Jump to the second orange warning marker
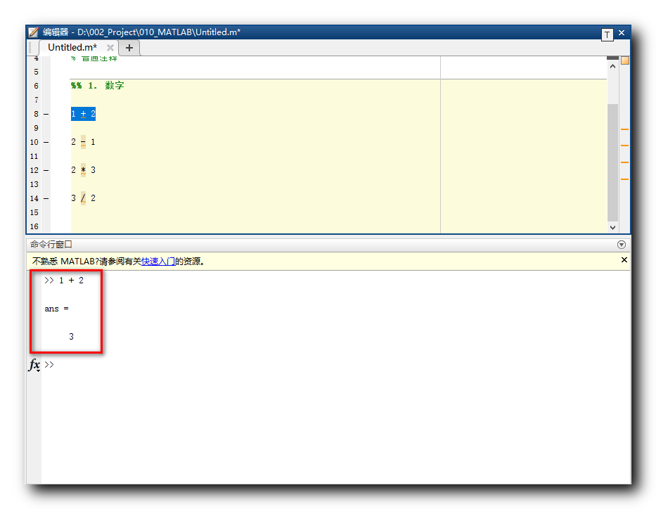 click(x=624, y=145)
